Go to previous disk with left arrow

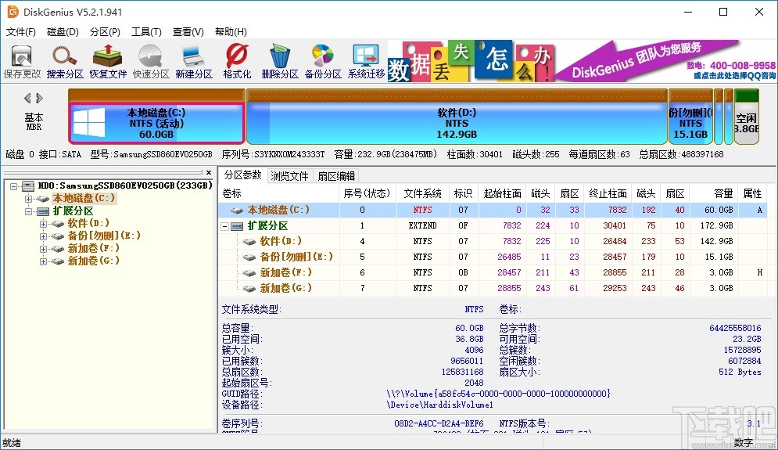coord(28,98)
